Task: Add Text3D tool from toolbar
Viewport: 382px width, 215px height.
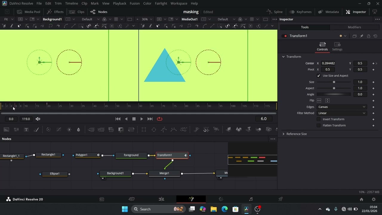Action: pyautogui.click(x=249, y=129)
